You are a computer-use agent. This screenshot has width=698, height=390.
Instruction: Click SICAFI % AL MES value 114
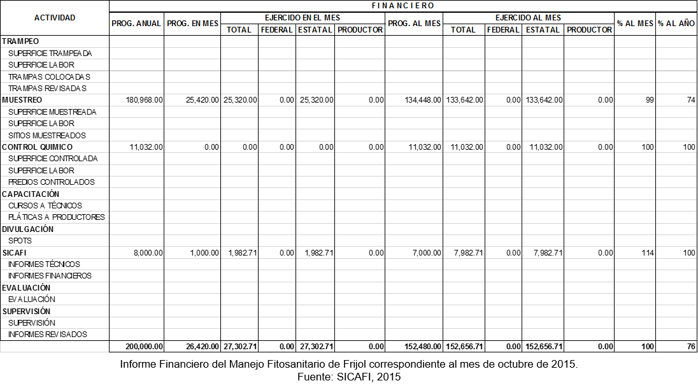648,253
